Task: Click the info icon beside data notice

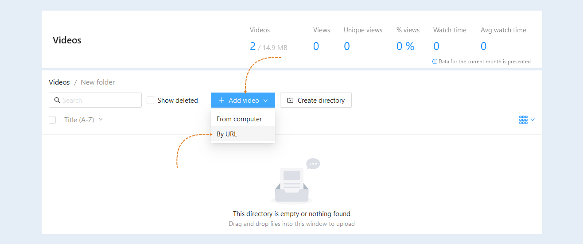Action: pos(435,62)
